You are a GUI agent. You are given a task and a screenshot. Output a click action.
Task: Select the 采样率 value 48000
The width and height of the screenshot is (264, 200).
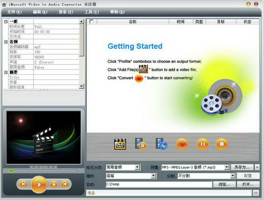[39, 57]
